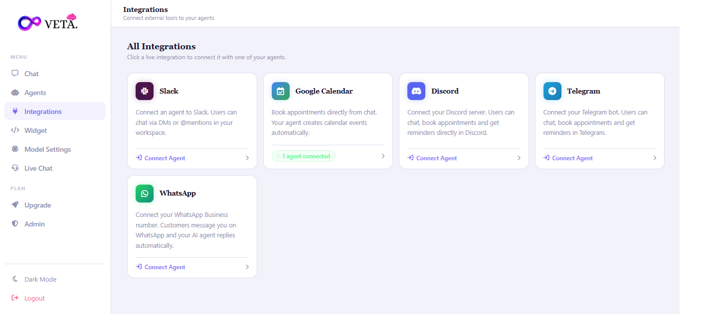Click 'Connect external tools to your agents' subtitle

pos(169,18)
